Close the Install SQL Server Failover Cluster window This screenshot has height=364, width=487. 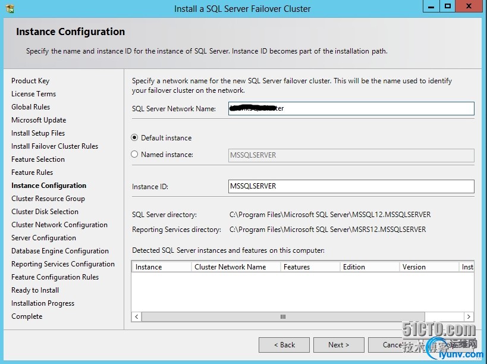469,6
